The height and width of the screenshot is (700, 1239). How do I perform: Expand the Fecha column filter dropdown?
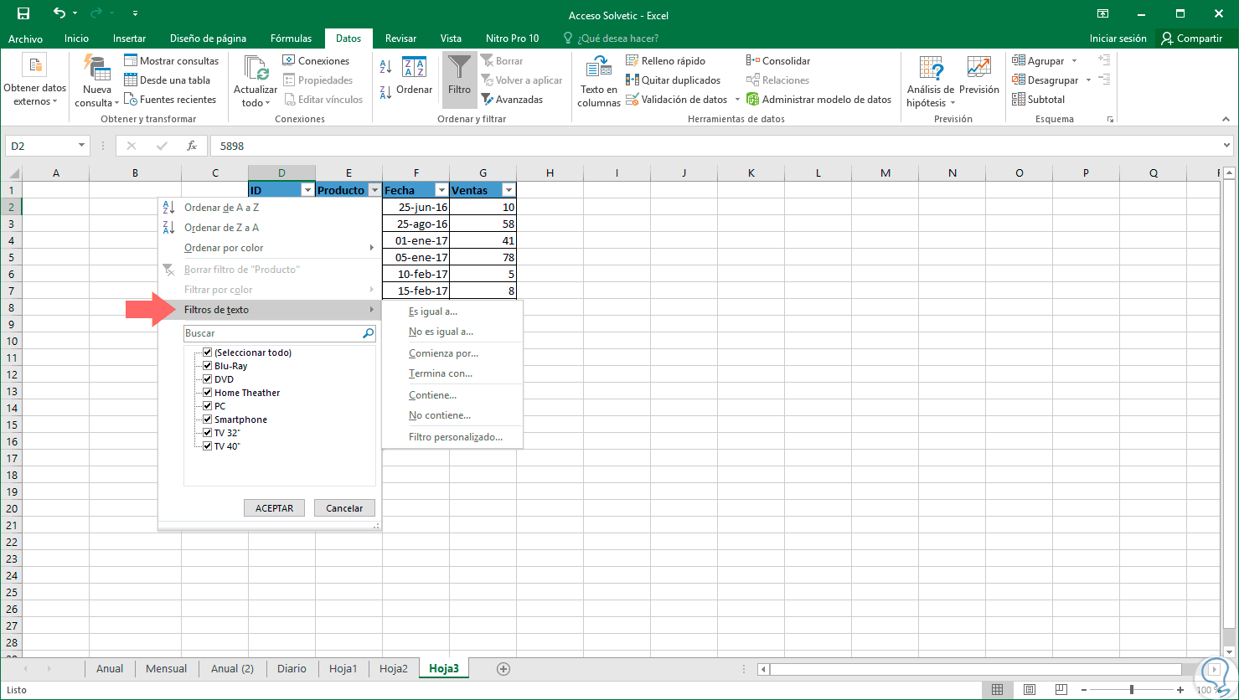point(441,190)
